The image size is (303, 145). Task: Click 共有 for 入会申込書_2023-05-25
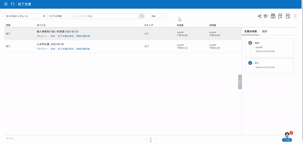53,49
